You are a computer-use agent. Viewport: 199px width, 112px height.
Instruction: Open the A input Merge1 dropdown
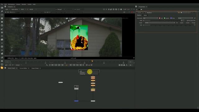point(60,9)
